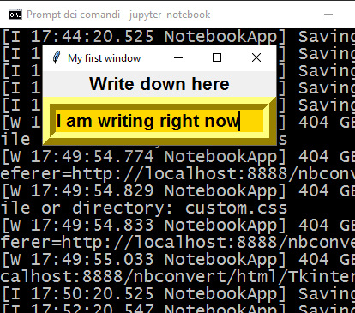Click the feather icon in My first window
The height and width of the screenshot is (313, 355).
[x=57, y=57]
